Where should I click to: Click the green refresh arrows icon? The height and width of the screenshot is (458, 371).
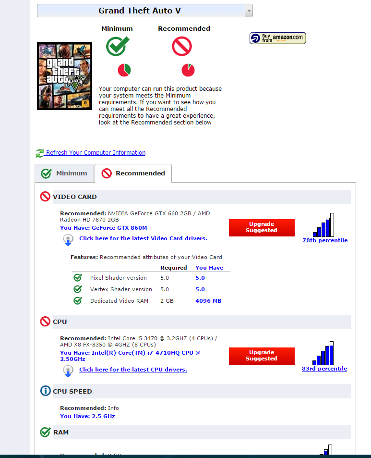coord(40,153)
